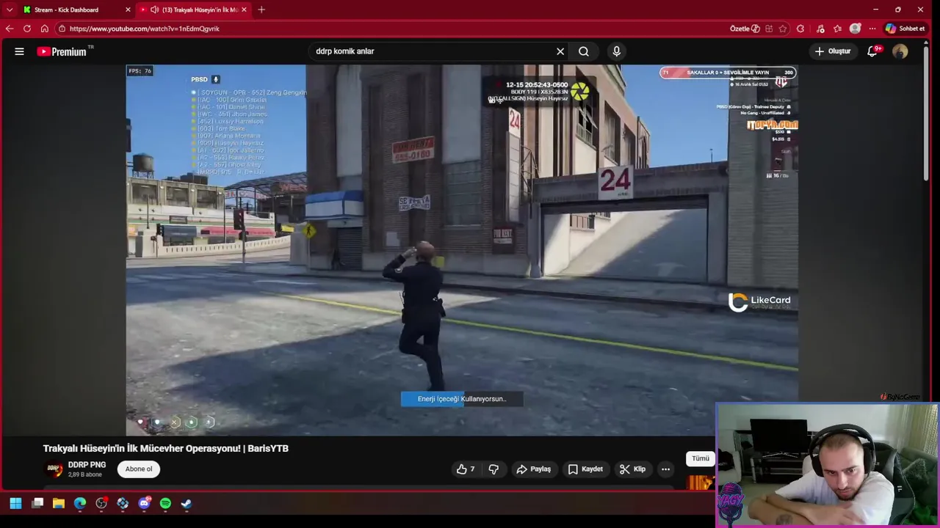This screenshot has width=940, height=528.
Task: Open the Windows Start menu
Action: [x=15, y=504]
